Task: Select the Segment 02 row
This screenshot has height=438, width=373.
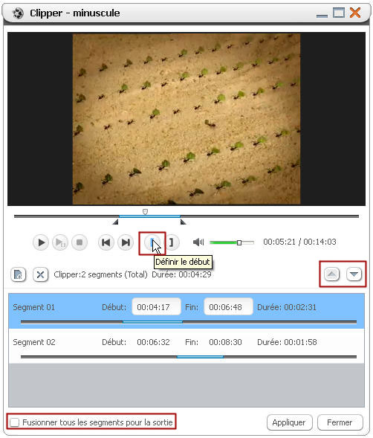Action: point(186,346)
